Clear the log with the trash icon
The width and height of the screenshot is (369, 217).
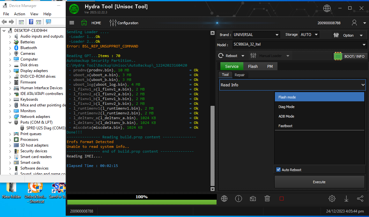coord(267,199)
